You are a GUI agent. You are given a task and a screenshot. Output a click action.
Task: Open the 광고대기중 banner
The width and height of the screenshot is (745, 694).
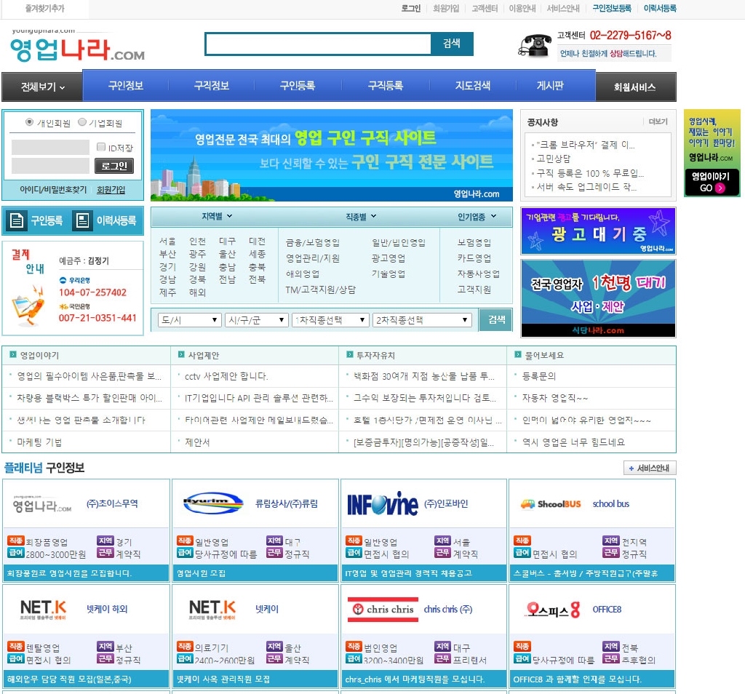[x=598, y=231]
